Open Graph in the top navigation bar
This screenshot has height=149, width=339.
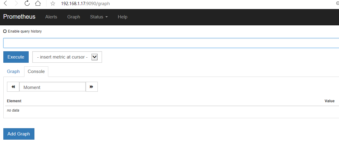click(74, 17)
